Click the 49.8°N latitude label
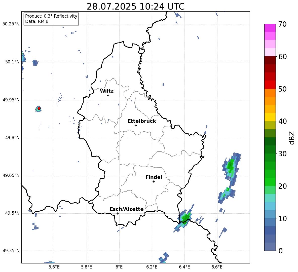The width and height of the screenshot is (298, 272). click(12, 138)
